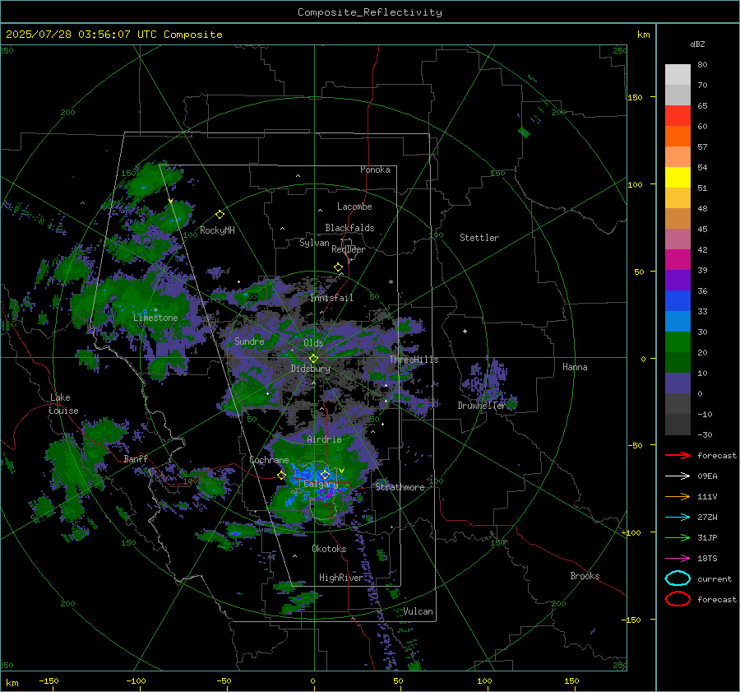740x692 pixels.
Task: Click the magenta 18TS arrow icon
Action: pyautogui.click(x=678, y=559)
